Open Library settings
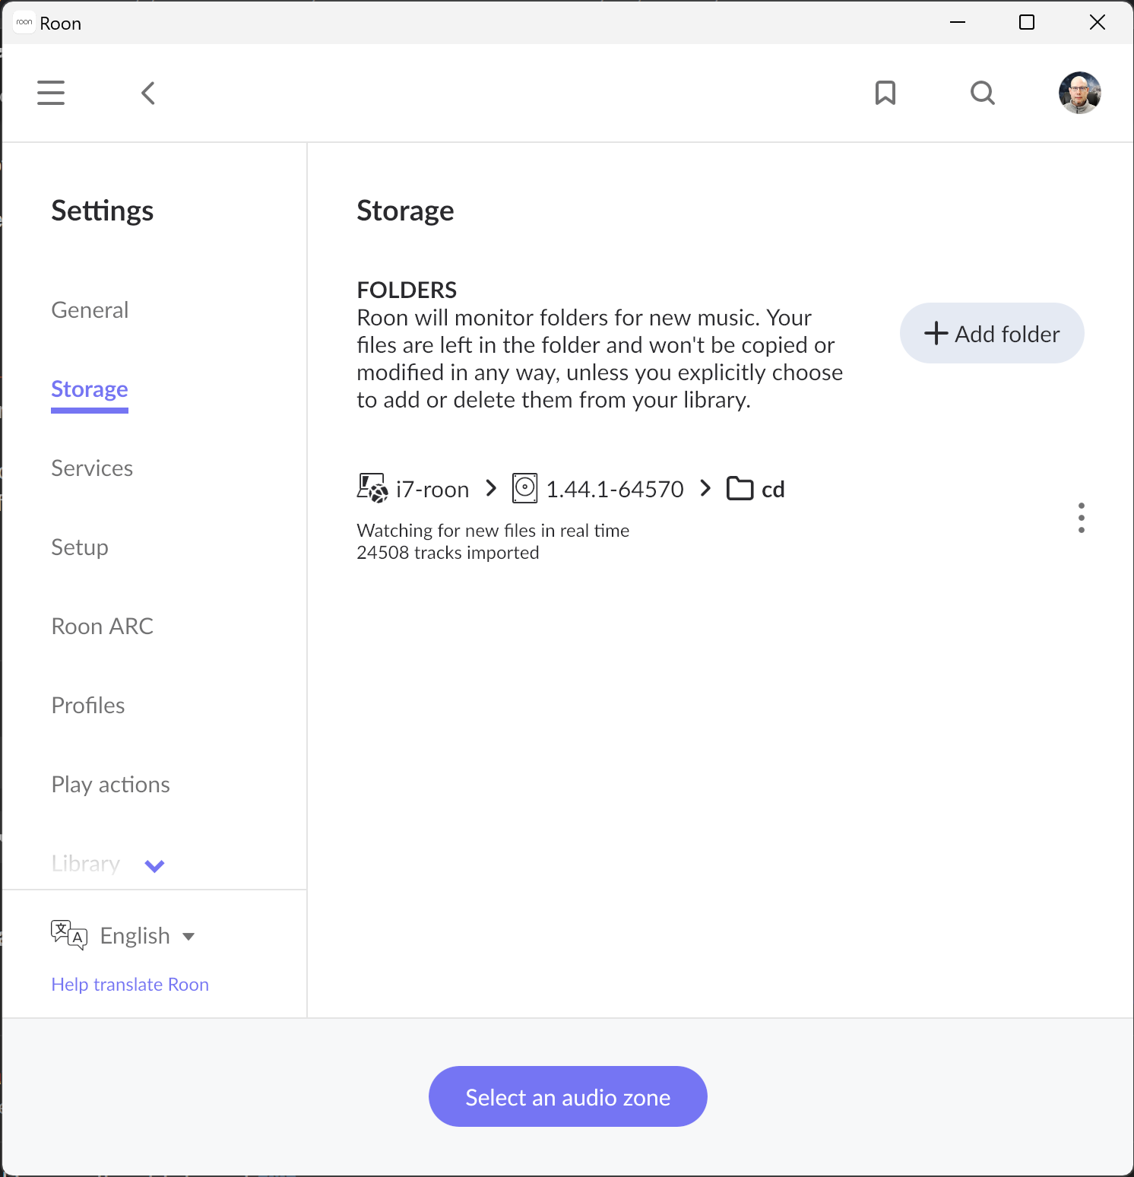The width and height of the screenshot is (1134, 1177). [86, 864]
